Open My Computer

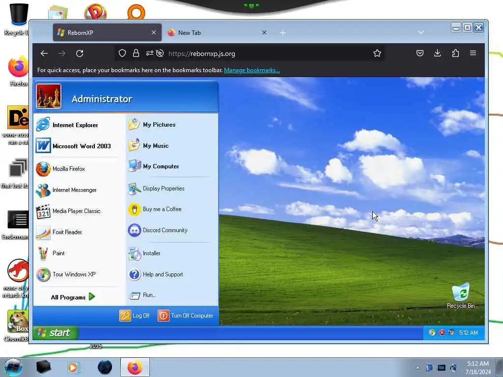pos(154,166)
